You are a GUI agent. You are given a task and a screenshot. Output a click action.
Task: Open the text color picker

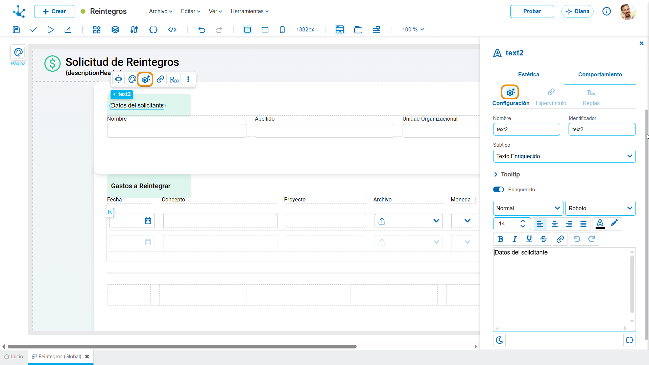(600, 224)
